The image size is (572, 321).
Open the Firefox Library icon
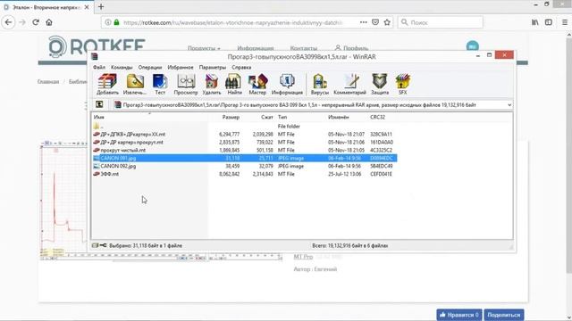[534, 22]
